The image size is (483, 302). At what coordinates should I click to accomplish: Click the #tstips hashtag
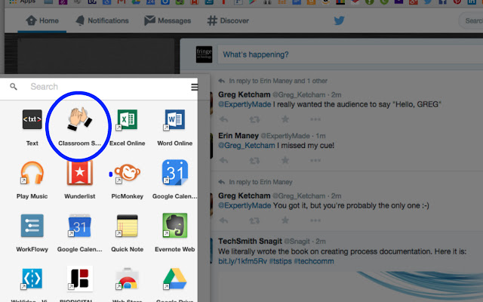(x=280, y=261)
